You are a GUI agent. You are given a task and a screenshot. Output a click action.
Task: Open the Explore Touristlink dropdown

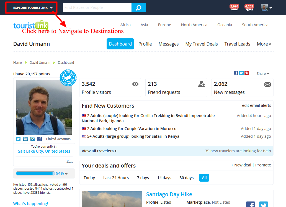pyautogui.click(x=33, y=8)
